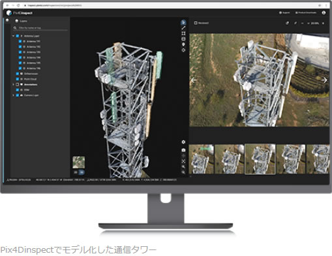Select the Point Cloud layer label
The width and height of the screenshot is (332, 256).
[x=30, y=79]
